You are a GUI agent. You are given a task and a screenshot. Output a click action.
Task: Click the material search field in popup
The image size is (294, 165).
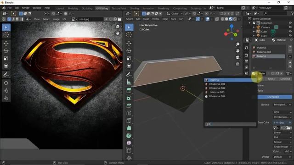tap(230, 124)
